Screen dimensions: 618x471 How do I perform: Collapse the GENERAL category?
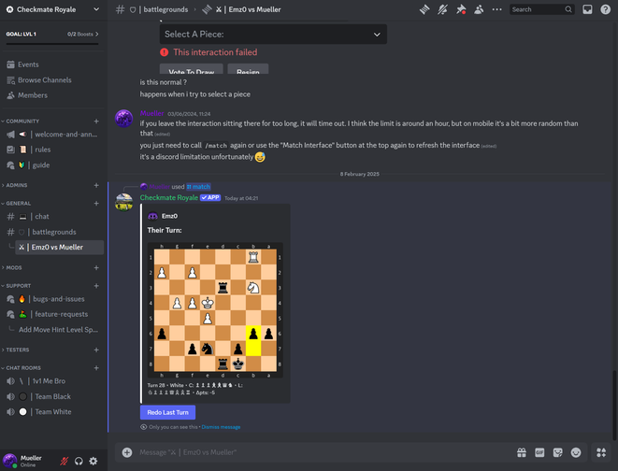pyautogui.click(x=18, y=203)
